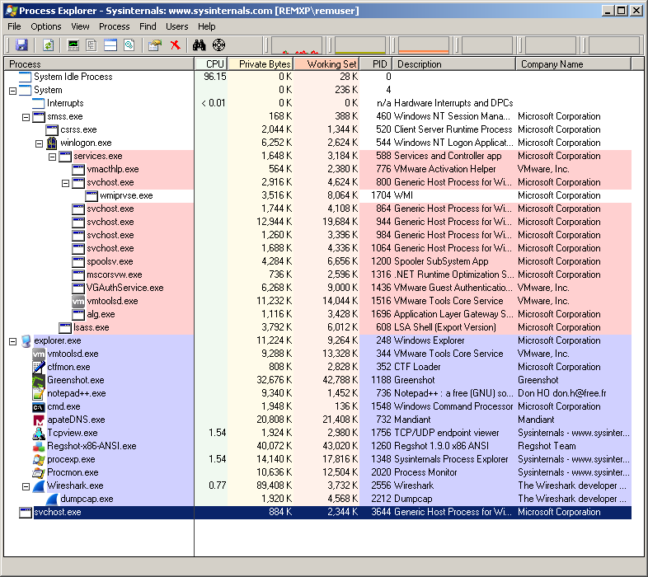Click the apateDNS.exe process icon
Viewport: 648px width, 577px height.
39,420
